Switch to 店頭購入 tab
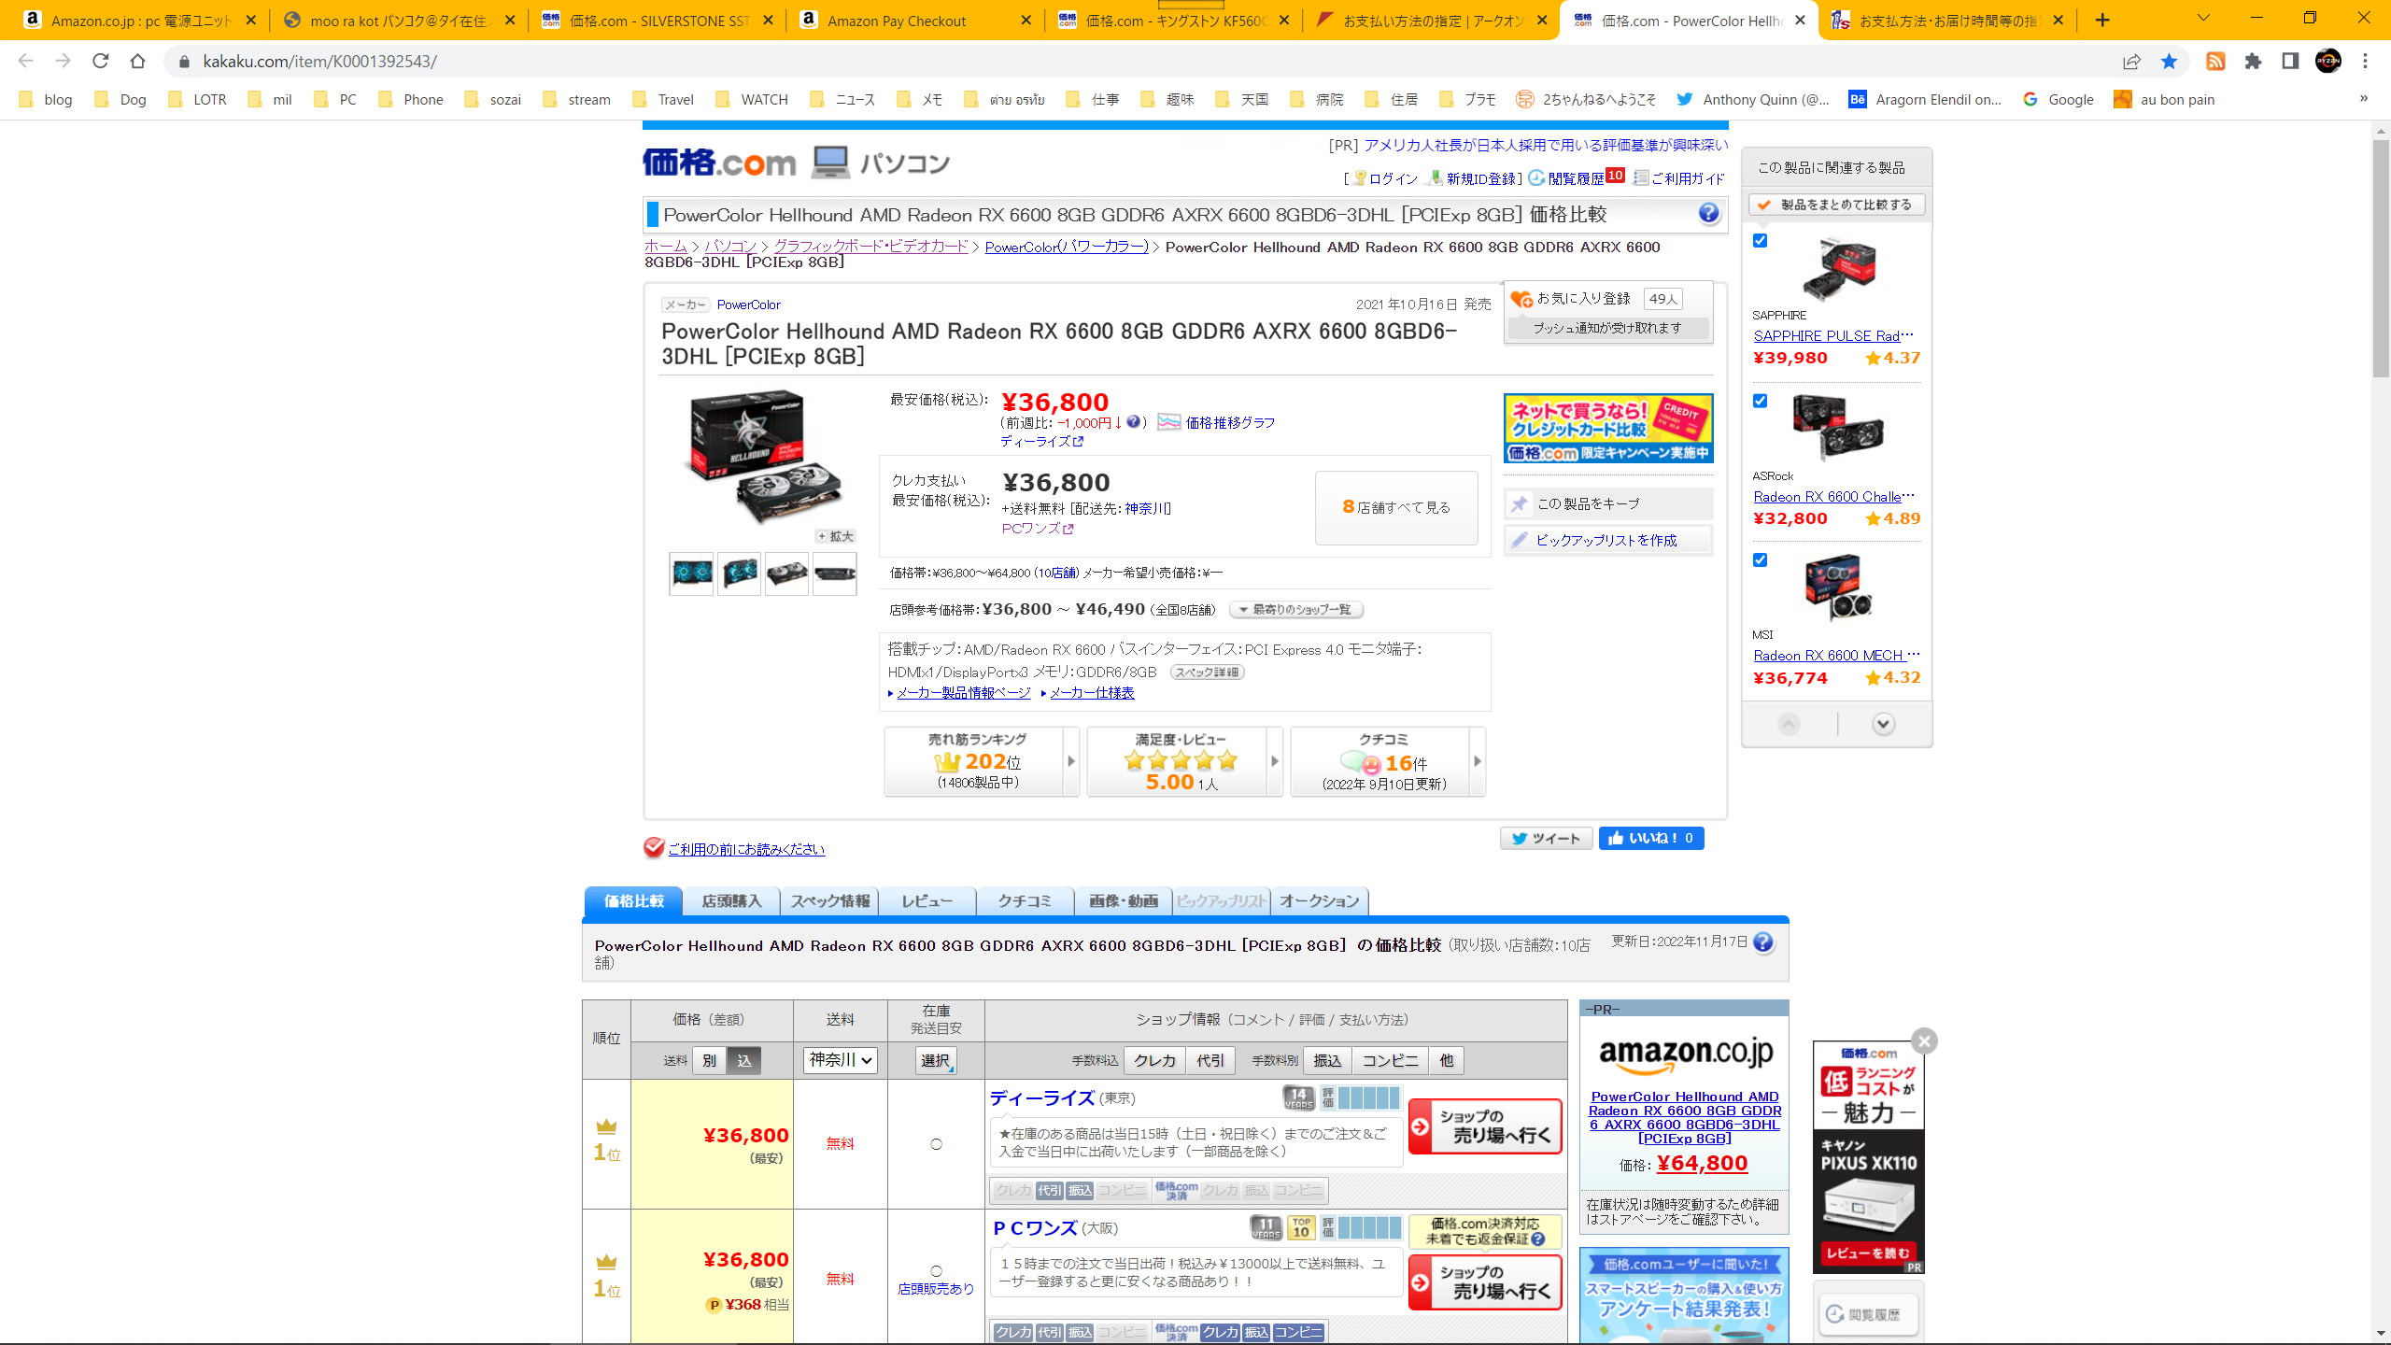This screenshot has width=2391, height=1345. (x=731, y=901)
